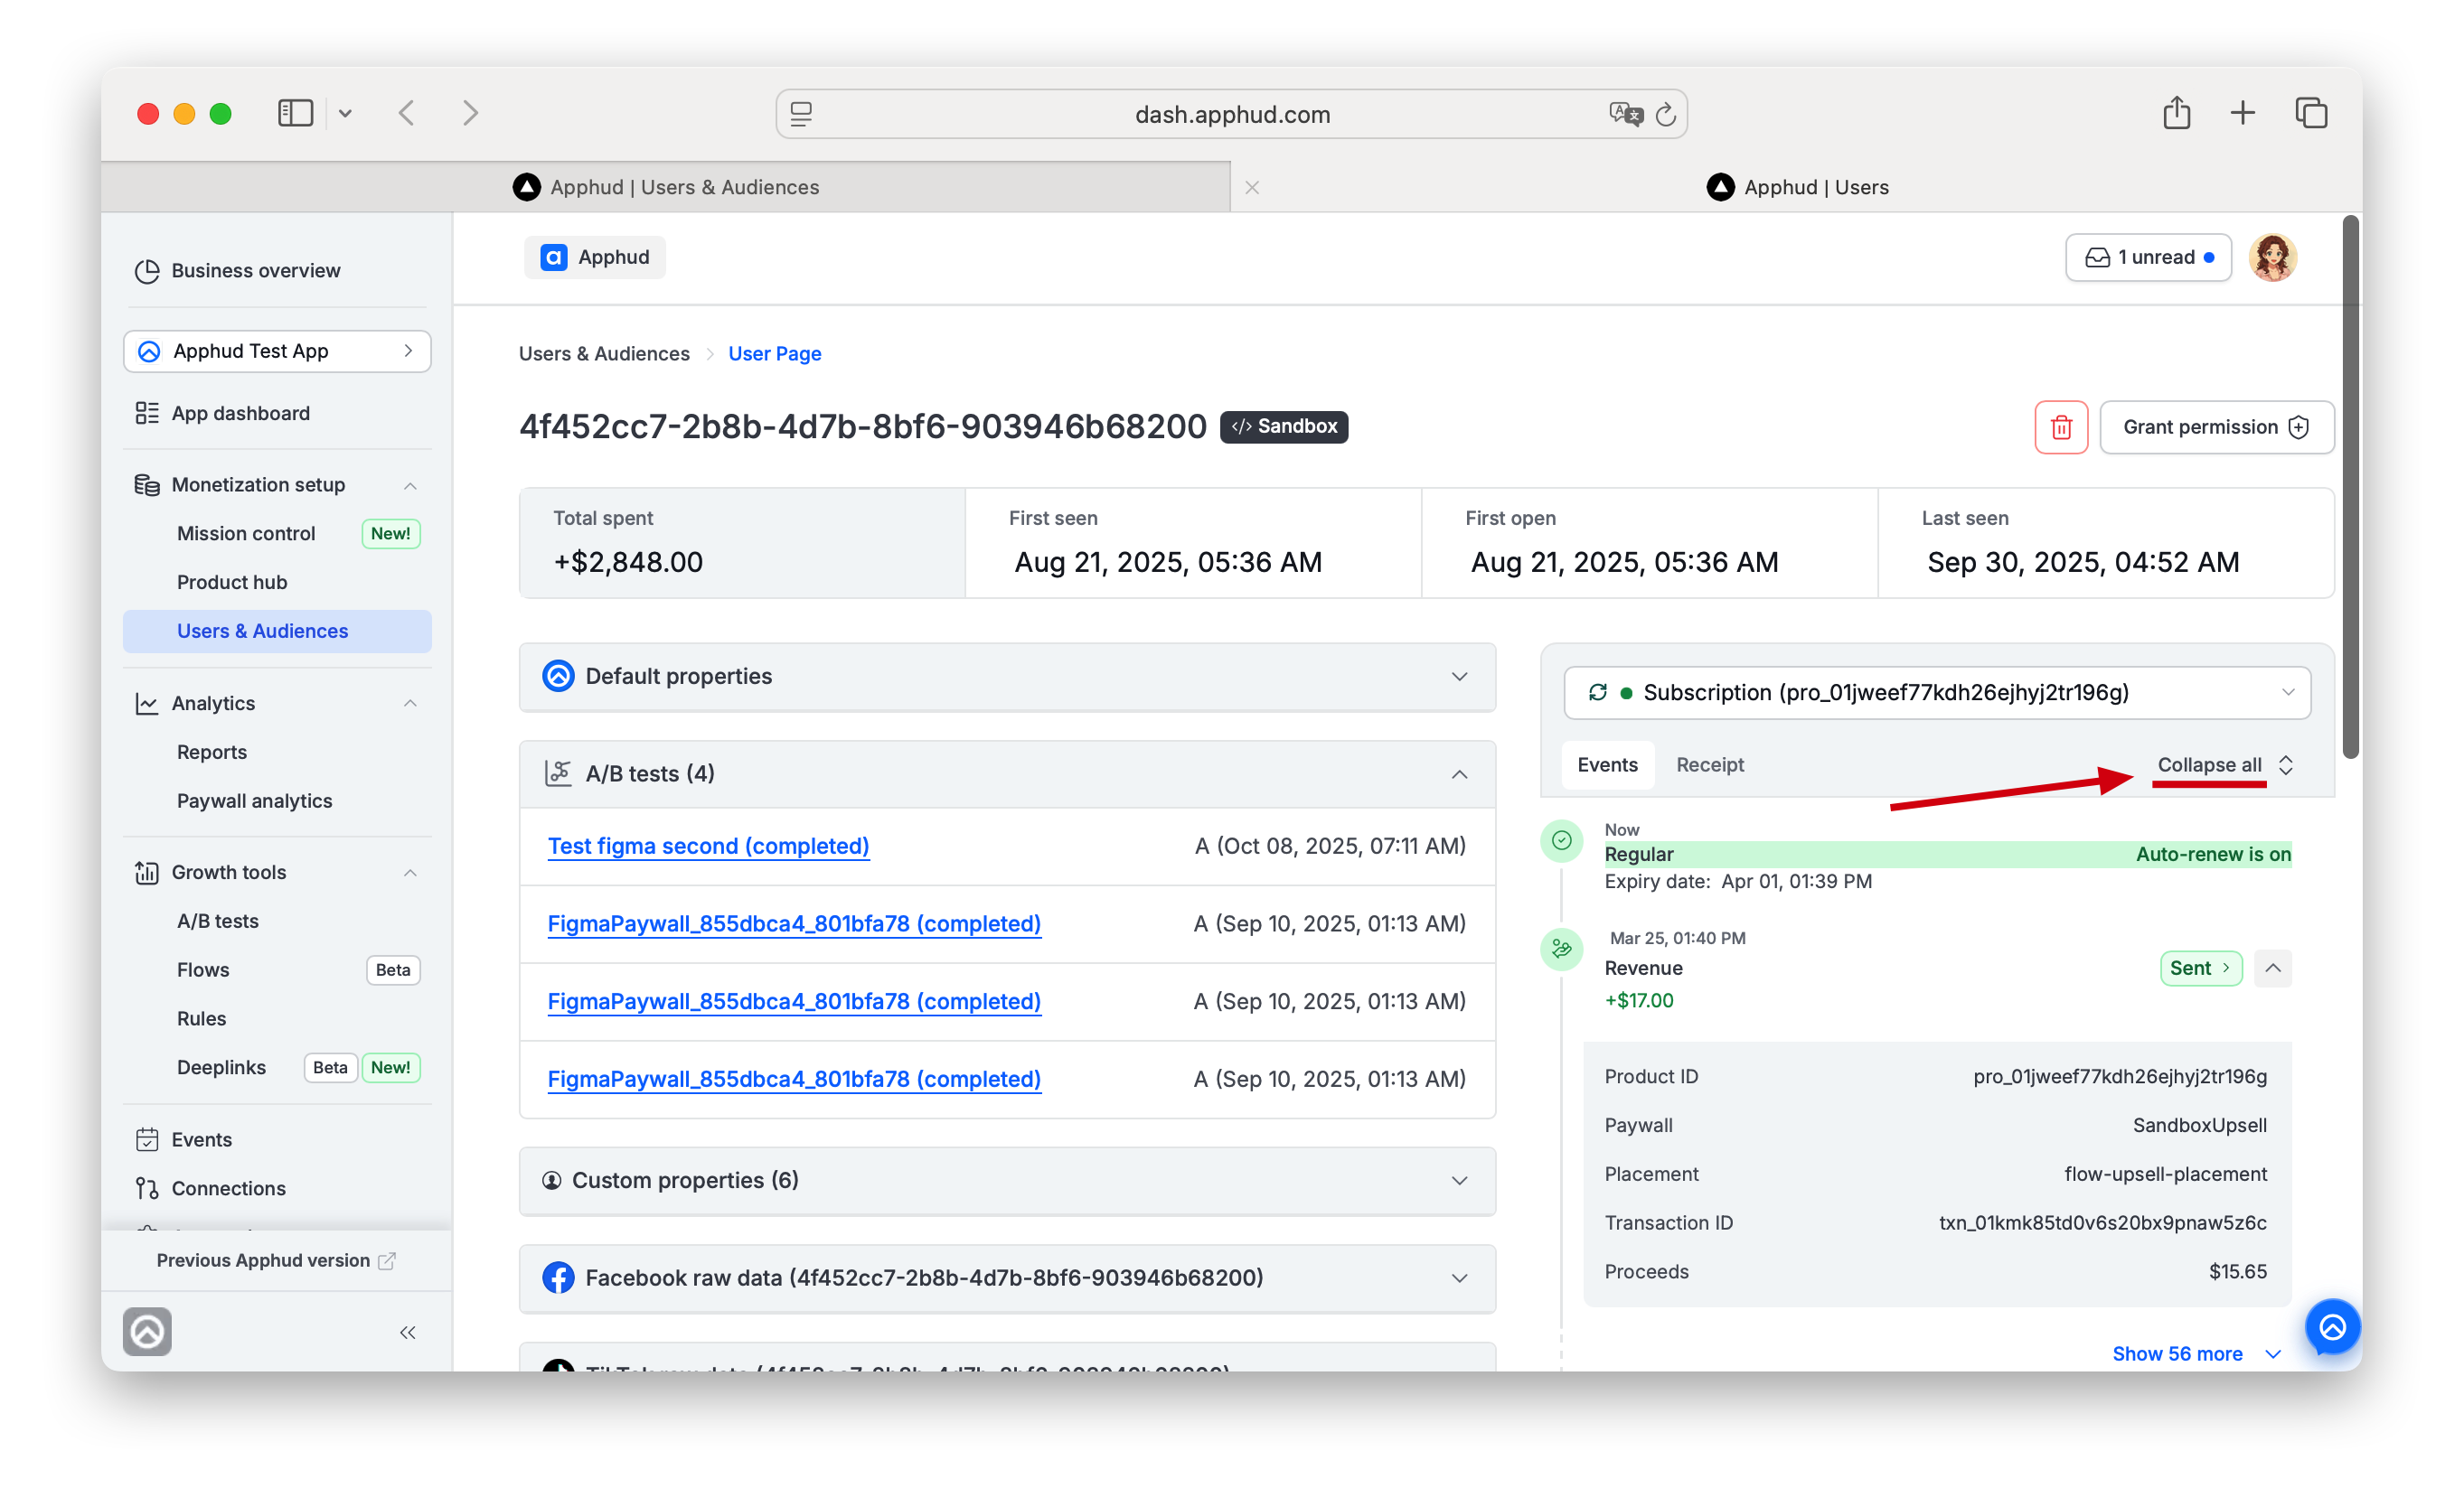Viewport: 2464px width, 1507px height.
Task: Open Previous Apphud version link
Action: pyautogui.click(x=276, y=1261)
